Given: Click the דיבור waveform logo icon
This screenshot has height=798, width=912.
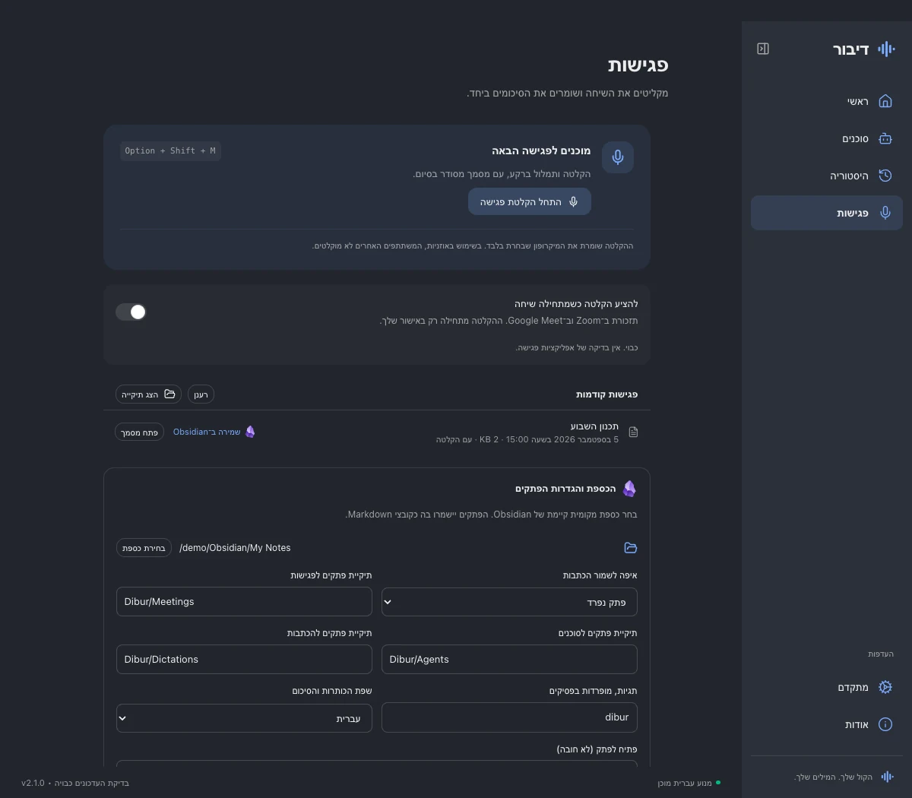Looking at the screenshot, I should point(886,49).
